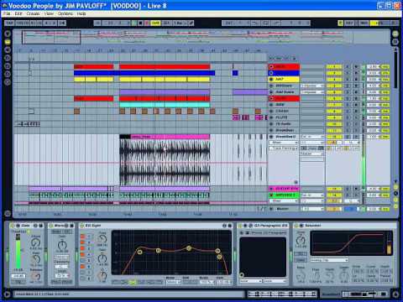Save Gate device preset disk icon
The image size is (403, 302).
[40, 226]
